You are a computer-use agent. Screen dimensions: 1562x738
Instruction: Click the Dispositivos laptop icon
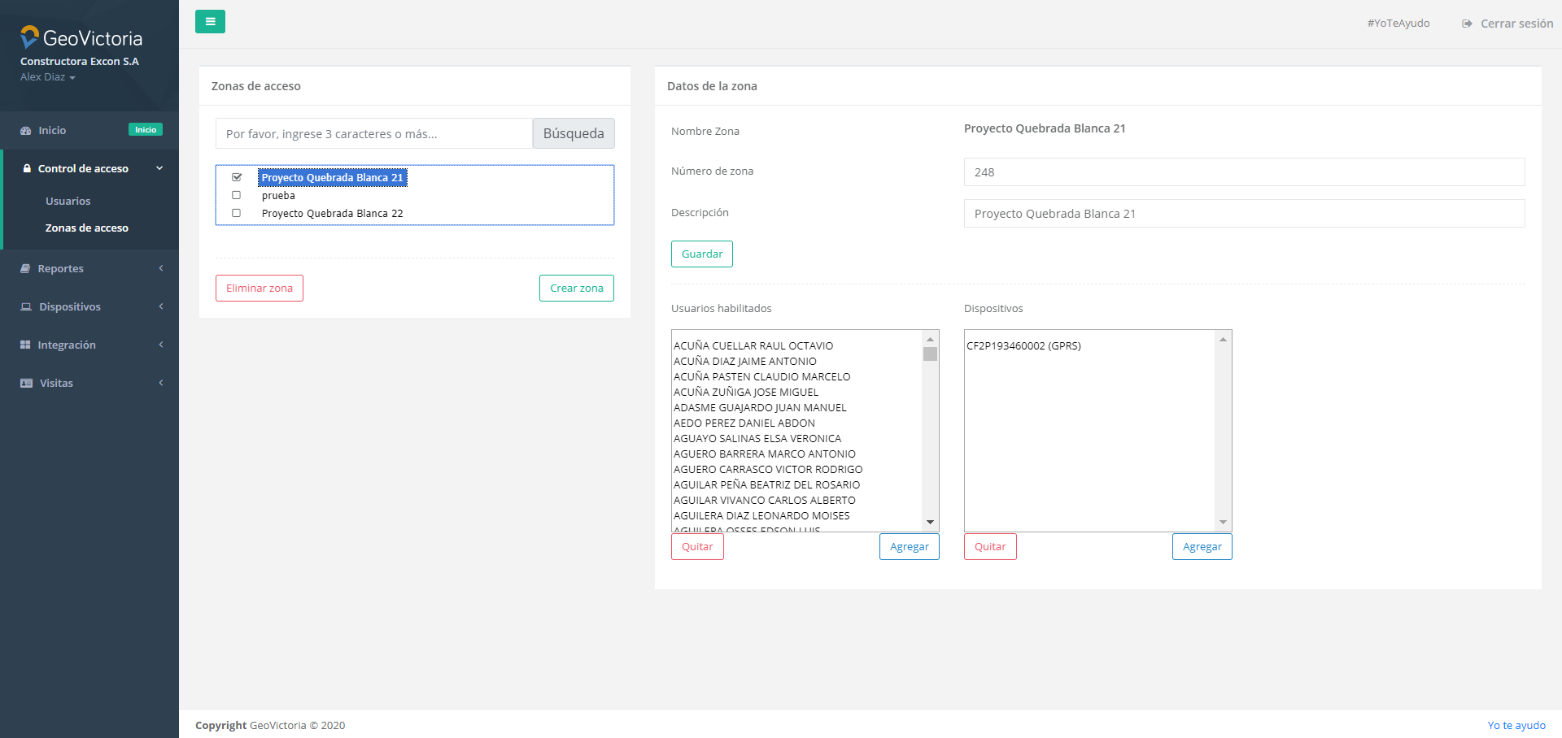click(x=26, y=307)
